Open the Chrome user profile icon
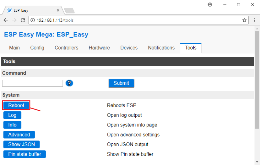260x165 pixels. [210, 5]
